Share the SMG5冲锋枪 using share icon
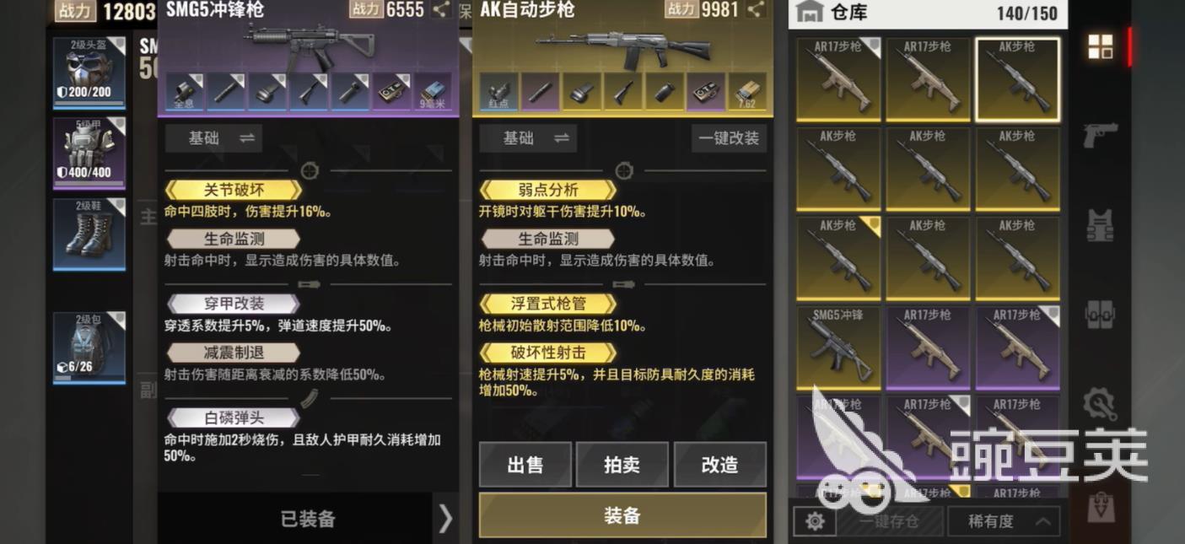Screen dimensions: 1185x544 (x=441, y=10)
